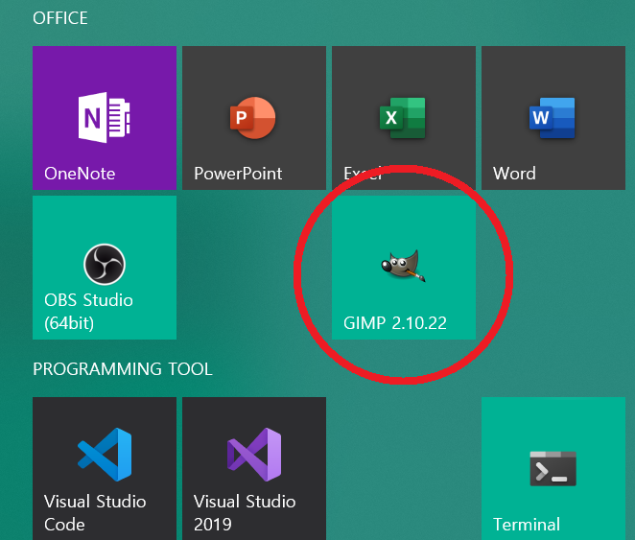Open the OneNote tile

105,118
